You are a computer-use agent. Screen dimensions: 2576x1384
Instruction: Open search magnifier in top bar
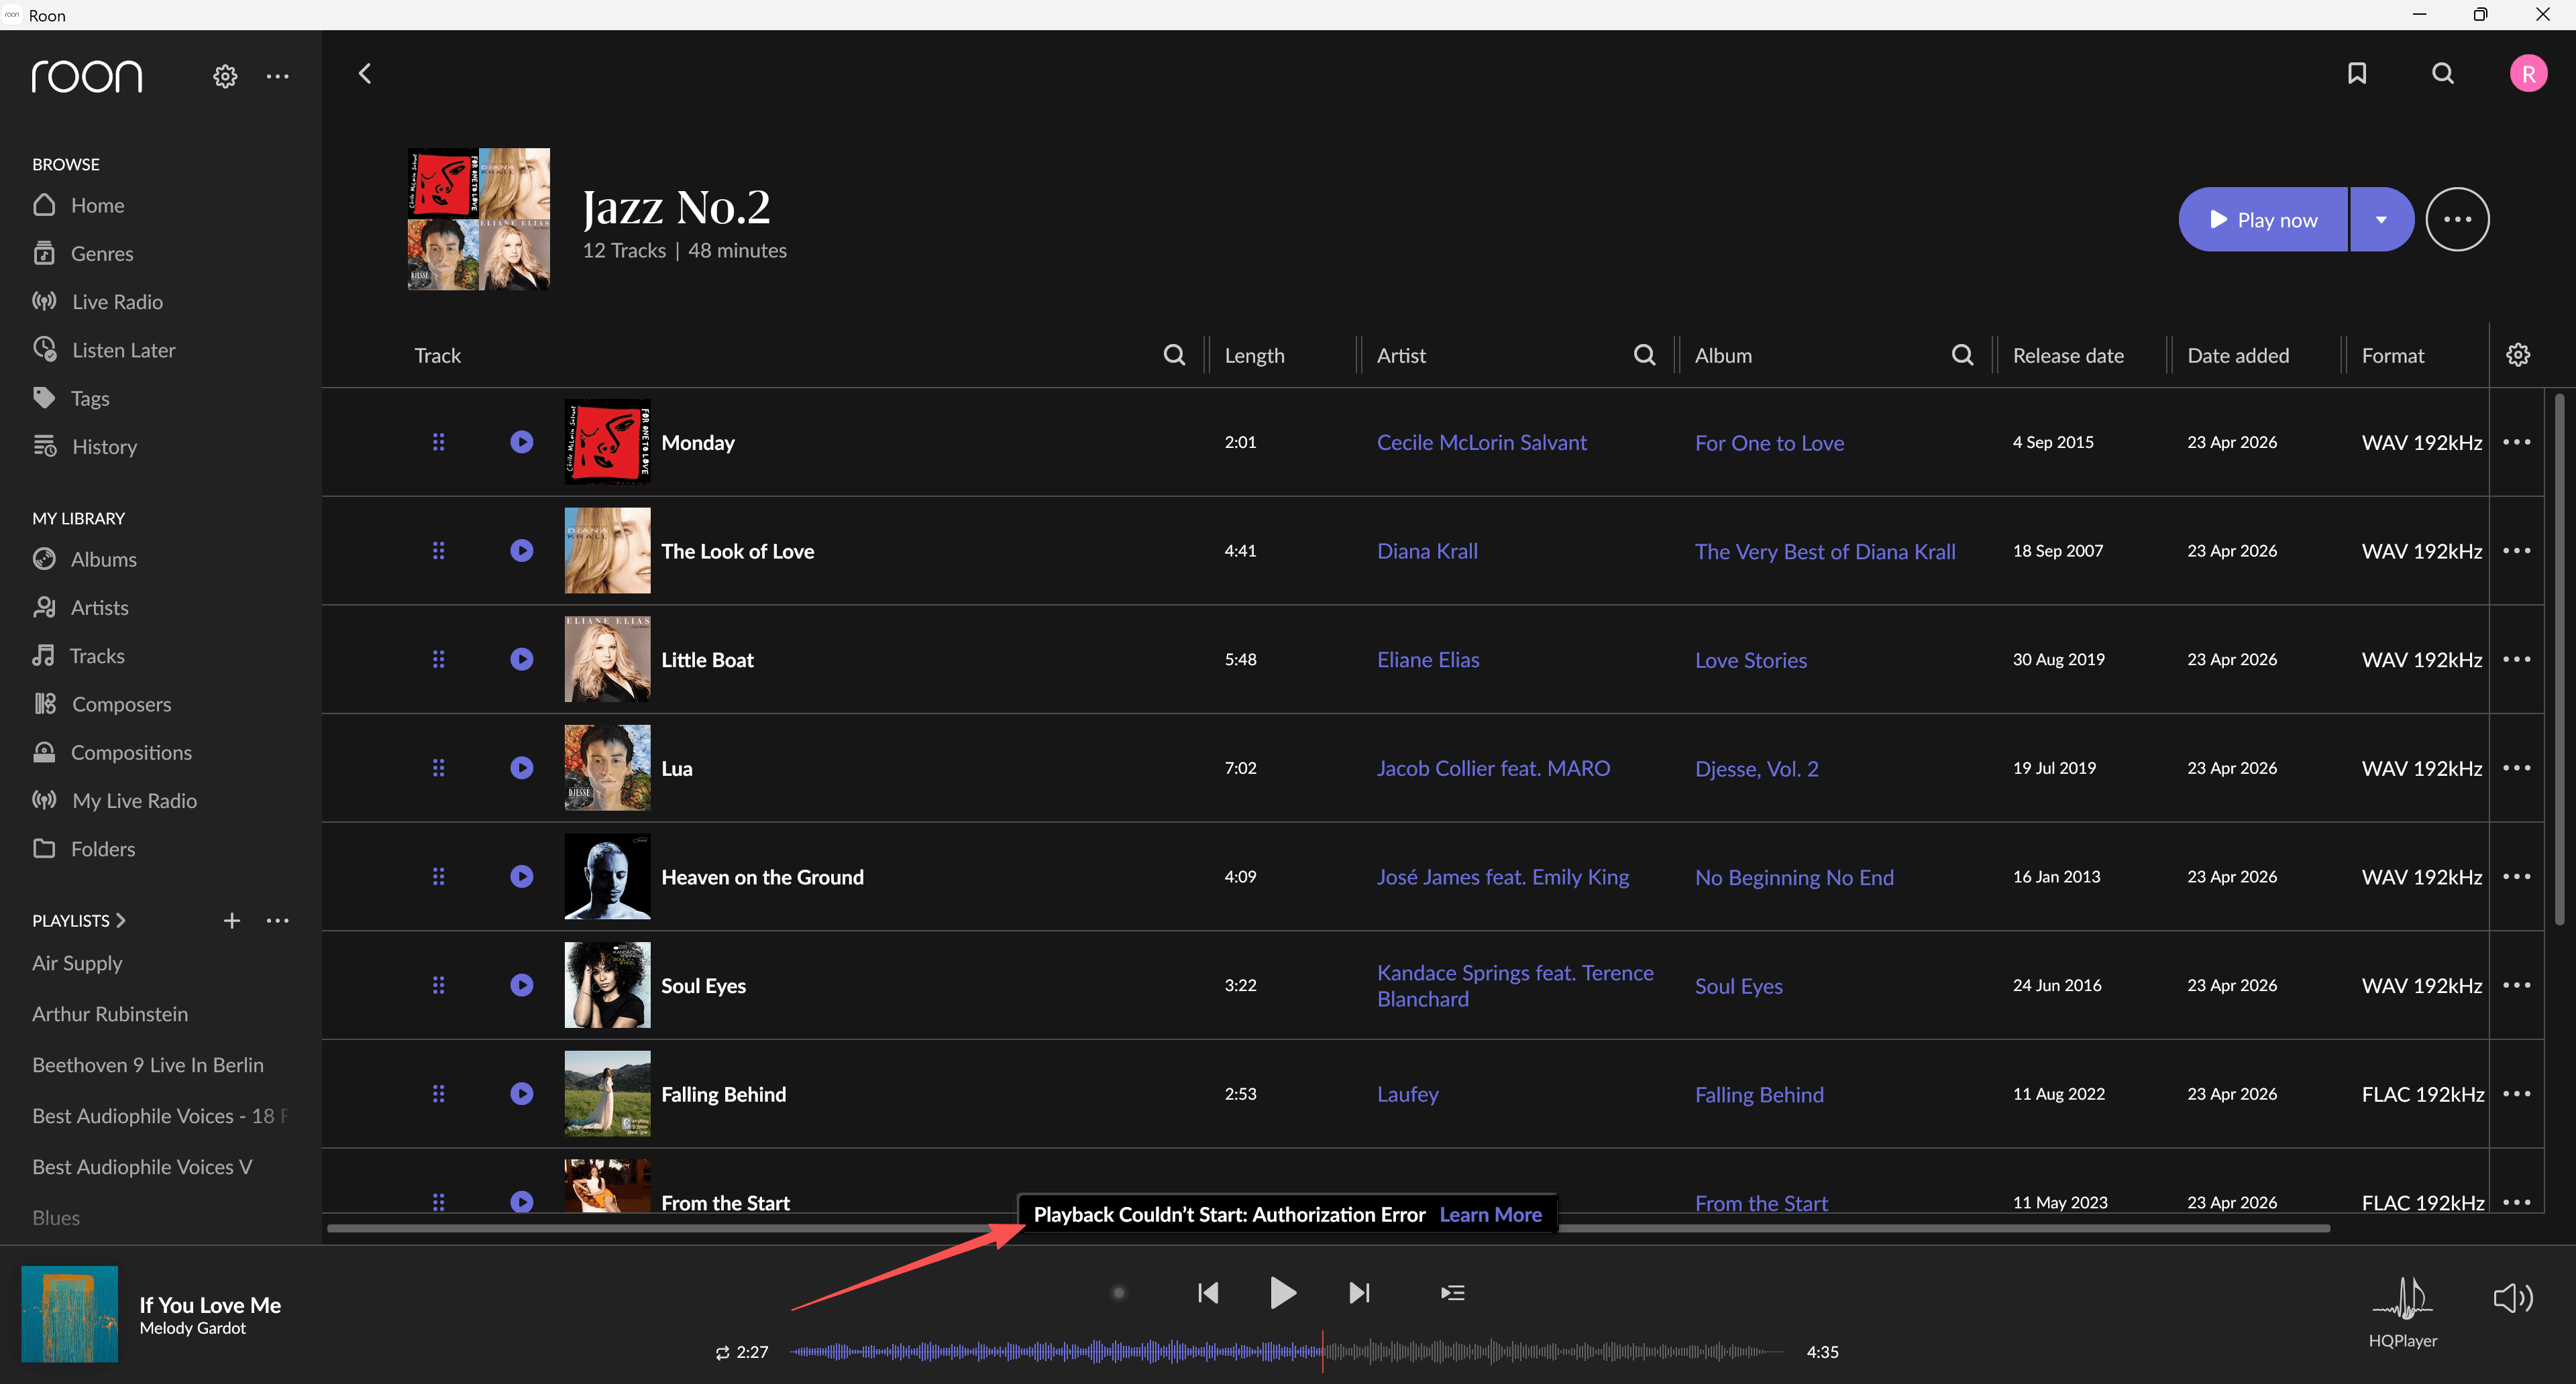(x=2443, y=73)
